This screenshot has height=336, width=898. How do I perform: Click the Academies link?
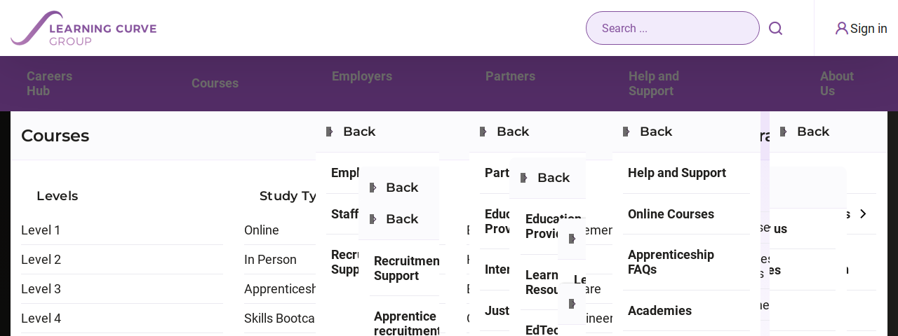coord(659,311)
